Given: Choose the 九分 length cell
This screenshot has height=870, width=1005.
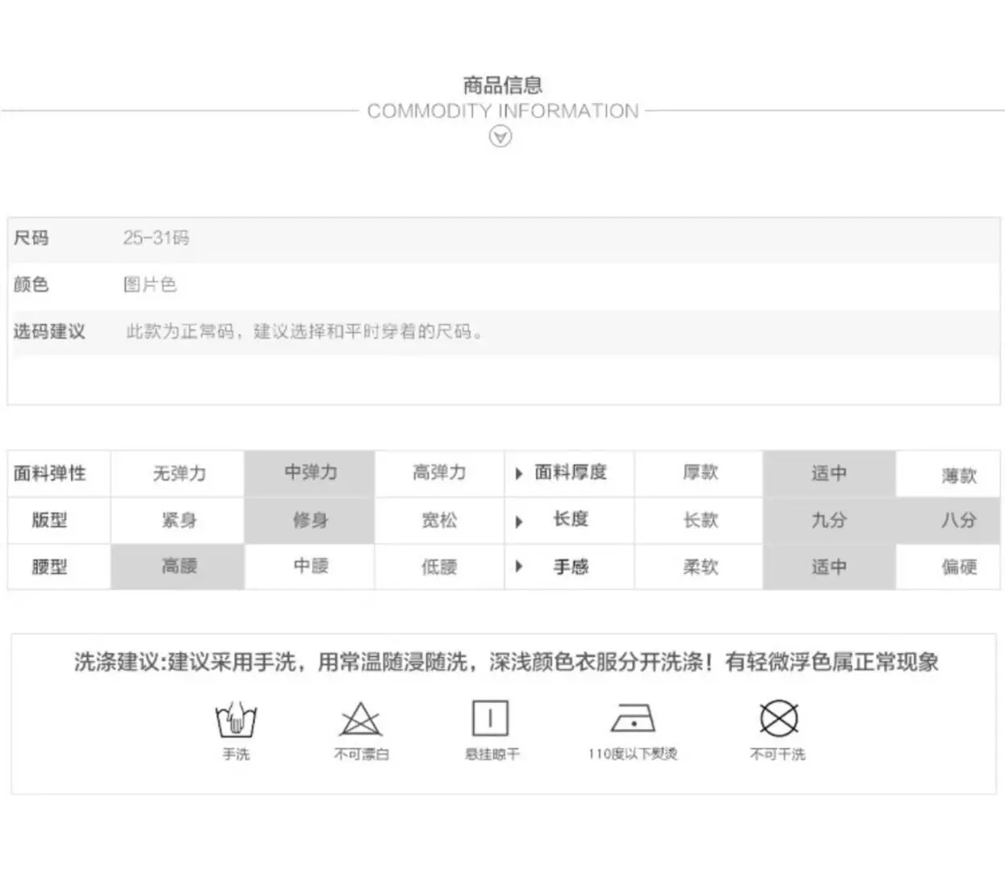Looking at the screenshot, I should coord(829,520).
